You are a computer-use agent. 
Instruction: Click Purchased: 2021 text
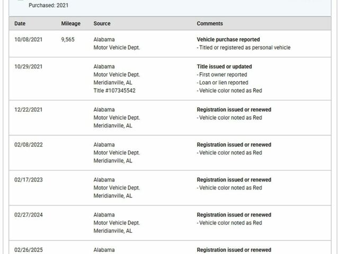click(48, 5)
